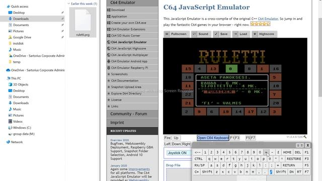Image resolution: width=322 pixels, height=181 pixels.
Task: Click the star rating icons
Action: [260, 24]
